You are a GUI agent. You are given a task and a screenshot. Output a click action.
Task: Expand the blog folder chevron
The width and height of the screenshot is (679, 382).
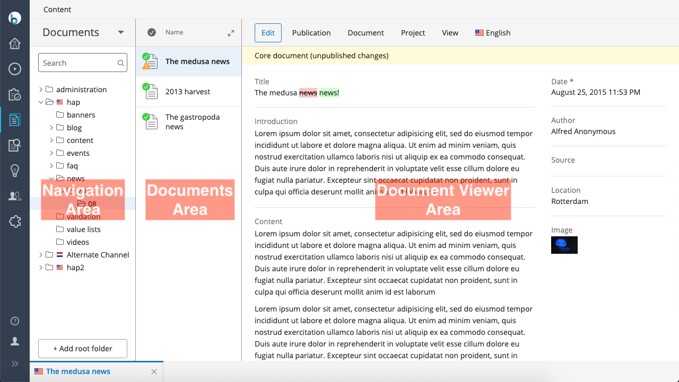pyautogui.click(x=51, y=128)
